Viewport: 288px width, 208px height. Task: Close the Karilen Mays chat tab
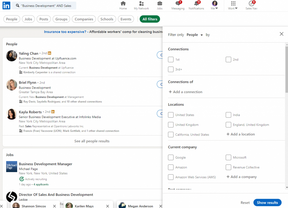coord(107,206)
